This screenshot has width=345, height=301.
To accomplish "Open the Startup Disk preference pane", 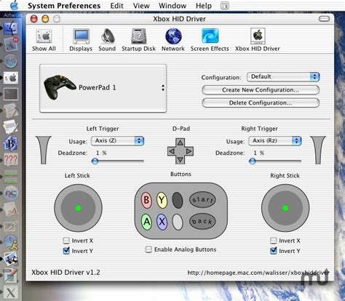I will pyautogui.click(x=138, y=40).
